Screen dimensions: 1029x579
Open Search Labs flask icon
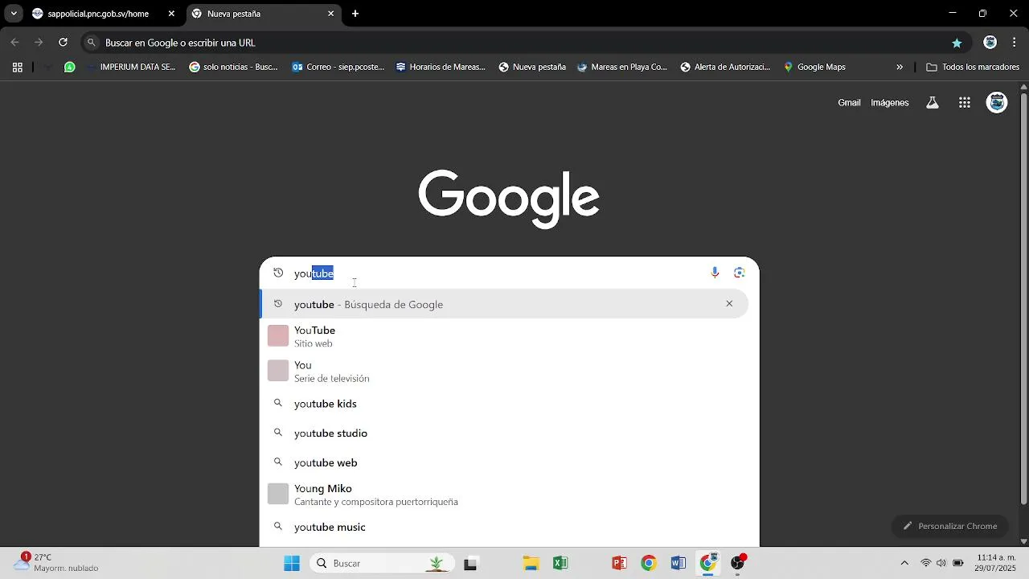933,102
